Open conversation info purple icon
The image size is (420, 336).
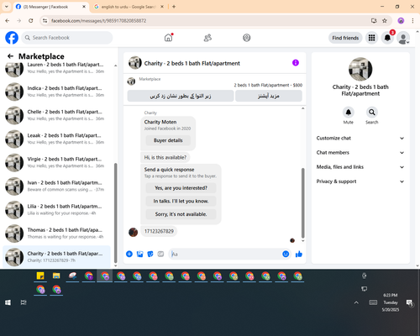pos(296,63)
